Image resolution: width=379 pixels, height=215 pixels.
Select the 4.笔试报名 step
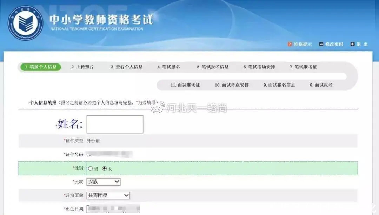(x=168, y=67)
